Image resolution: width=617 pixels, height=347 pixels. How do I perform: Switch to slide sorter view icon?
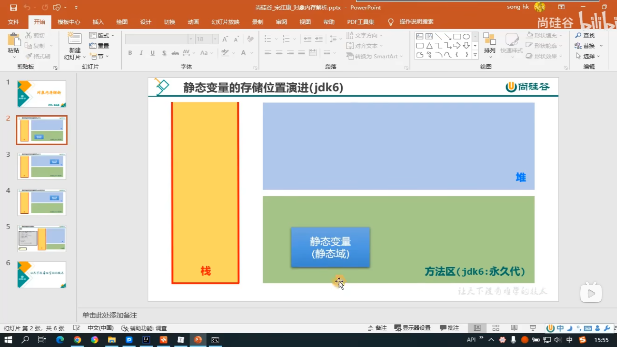click(x=496, y=328)
